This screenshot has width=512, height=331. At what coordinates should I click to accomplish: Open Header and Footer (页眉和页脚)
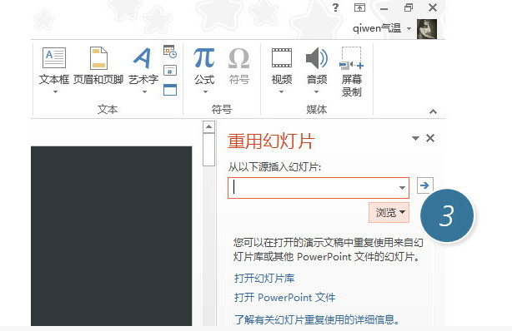pyautogui.click(x=98, y=66)
